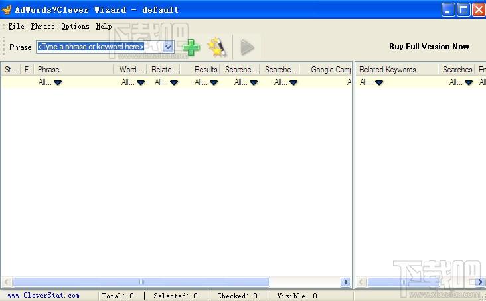Click the Relate... column header
The height and width of the screenshot is (301, 486).
pos(164,70)
